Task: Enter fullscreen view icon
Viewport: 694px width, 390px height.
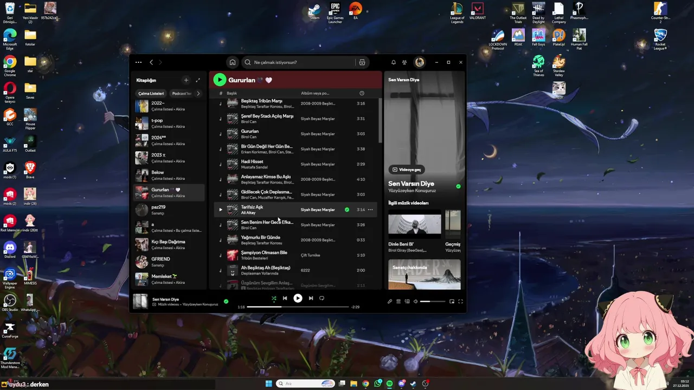Action: tap(460, 301)
